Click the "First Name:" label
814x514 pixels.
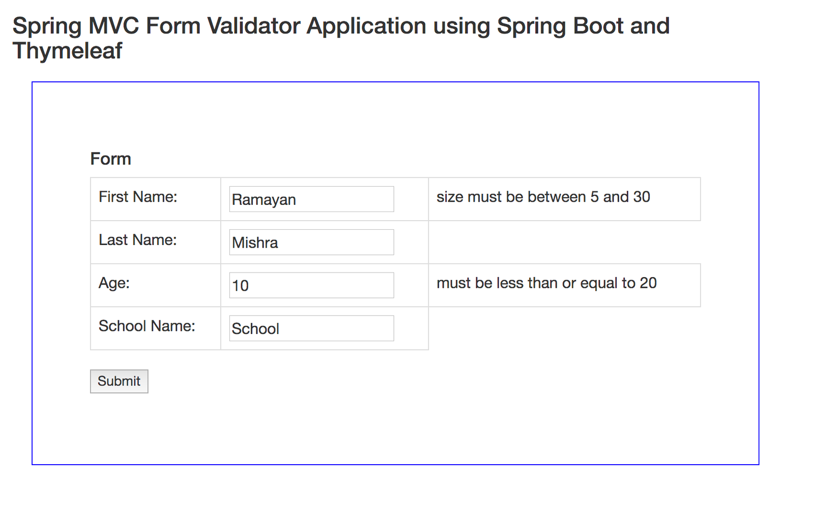(138, 197)
